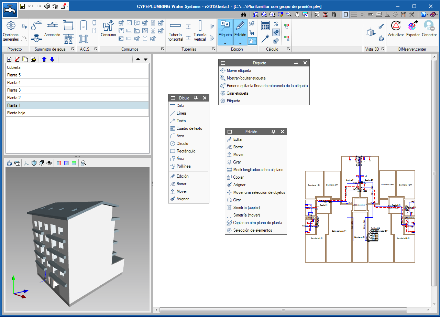The height and width of the screenshot is (317, 440).
Task: Add a radiator element in A.C.S.
Action: [83, 39]
